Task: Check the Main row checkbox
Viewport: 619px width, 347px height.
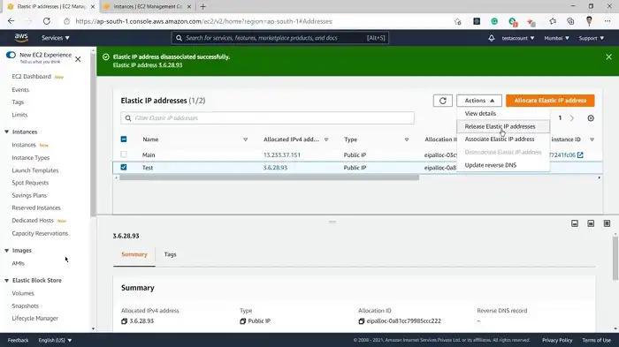Action: point(124,155)
